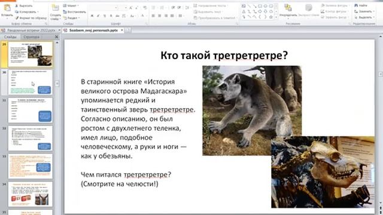Align text right
The width and height of the screenshot is (383, 215).
click(x=166, y=16)
